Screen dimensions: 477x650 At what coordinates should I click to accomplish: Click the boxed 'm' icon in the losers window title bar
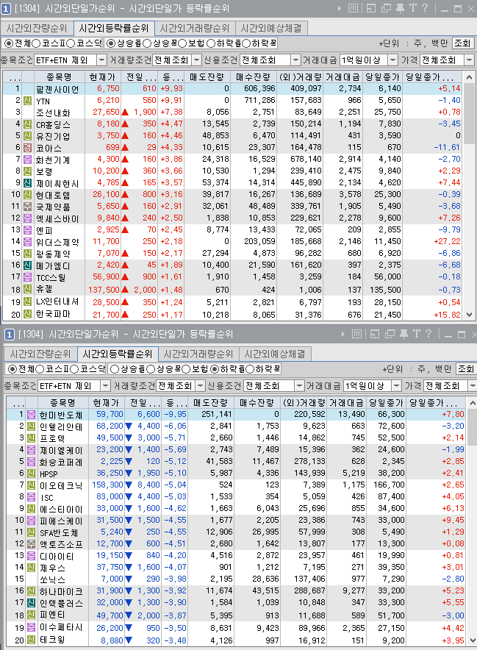(x=356, y=334)
